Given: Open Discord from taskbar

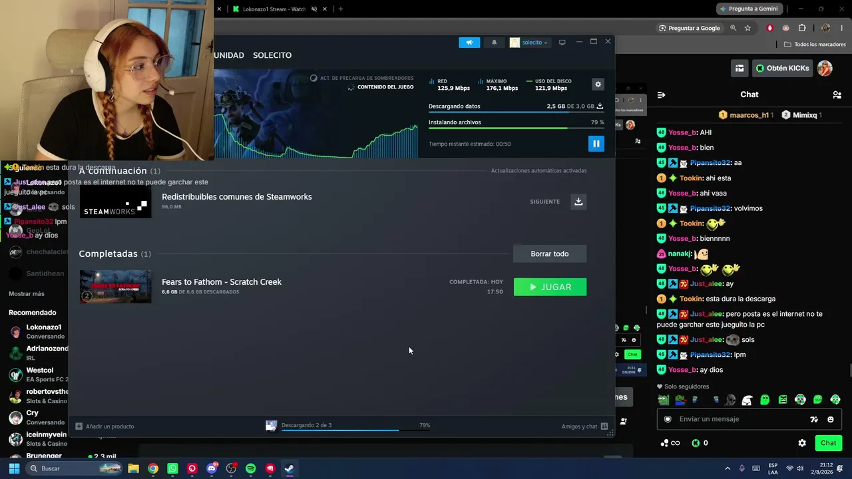Looking at the screenshot, I should click(212, 468).
